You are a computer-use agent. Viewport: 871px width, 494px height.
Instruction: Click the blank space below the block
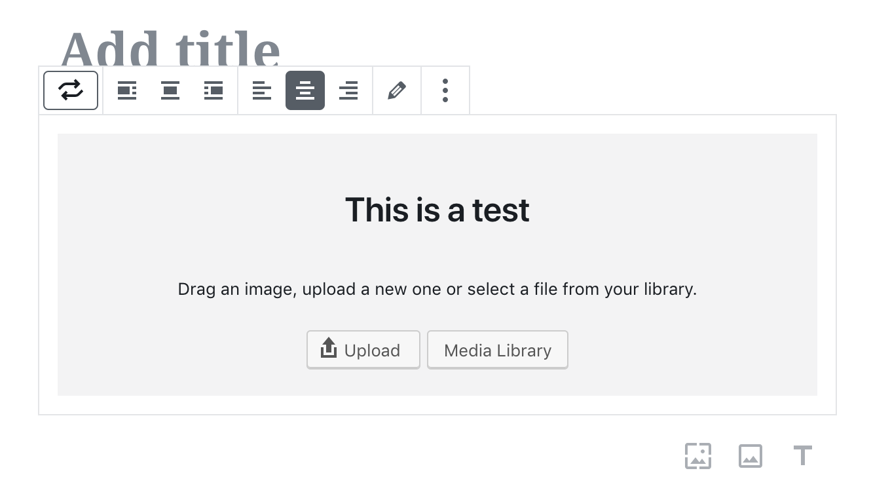click(x=327, y=455)
